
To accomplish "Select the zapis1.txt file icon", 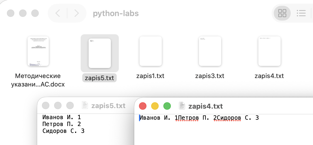I will [x=150, y=51].
